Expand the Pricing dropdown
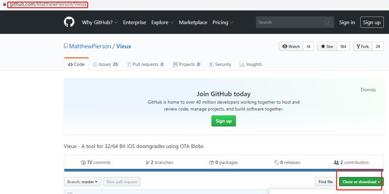 [223, 22]
